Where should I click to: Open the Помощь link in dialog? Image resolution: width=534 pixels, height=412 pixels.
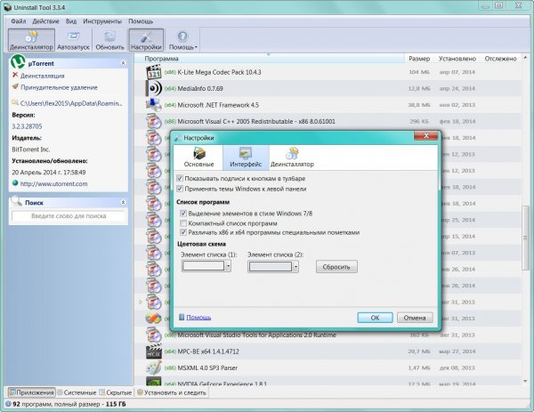coord(198,318)
